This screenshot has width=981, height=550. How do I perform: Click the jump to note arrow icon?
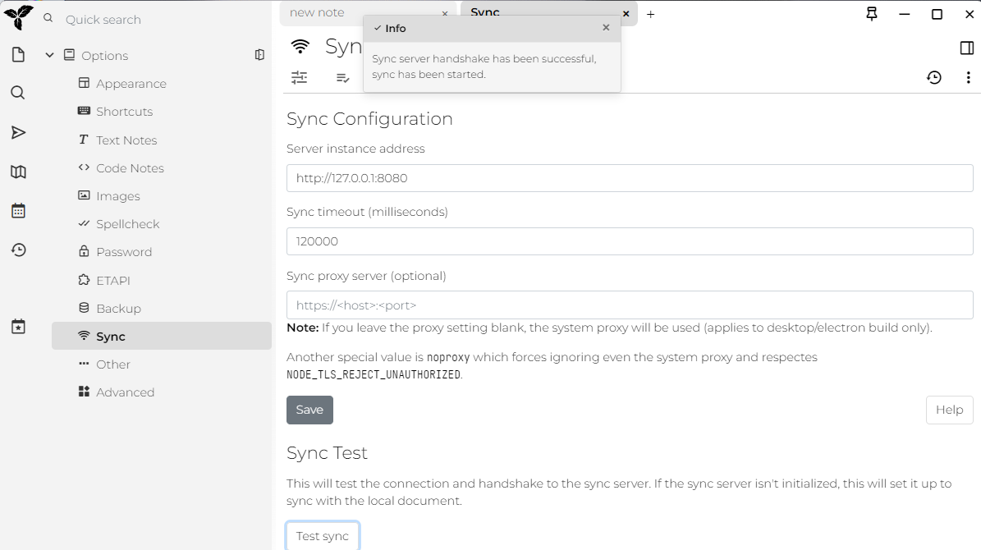[18, 132]
